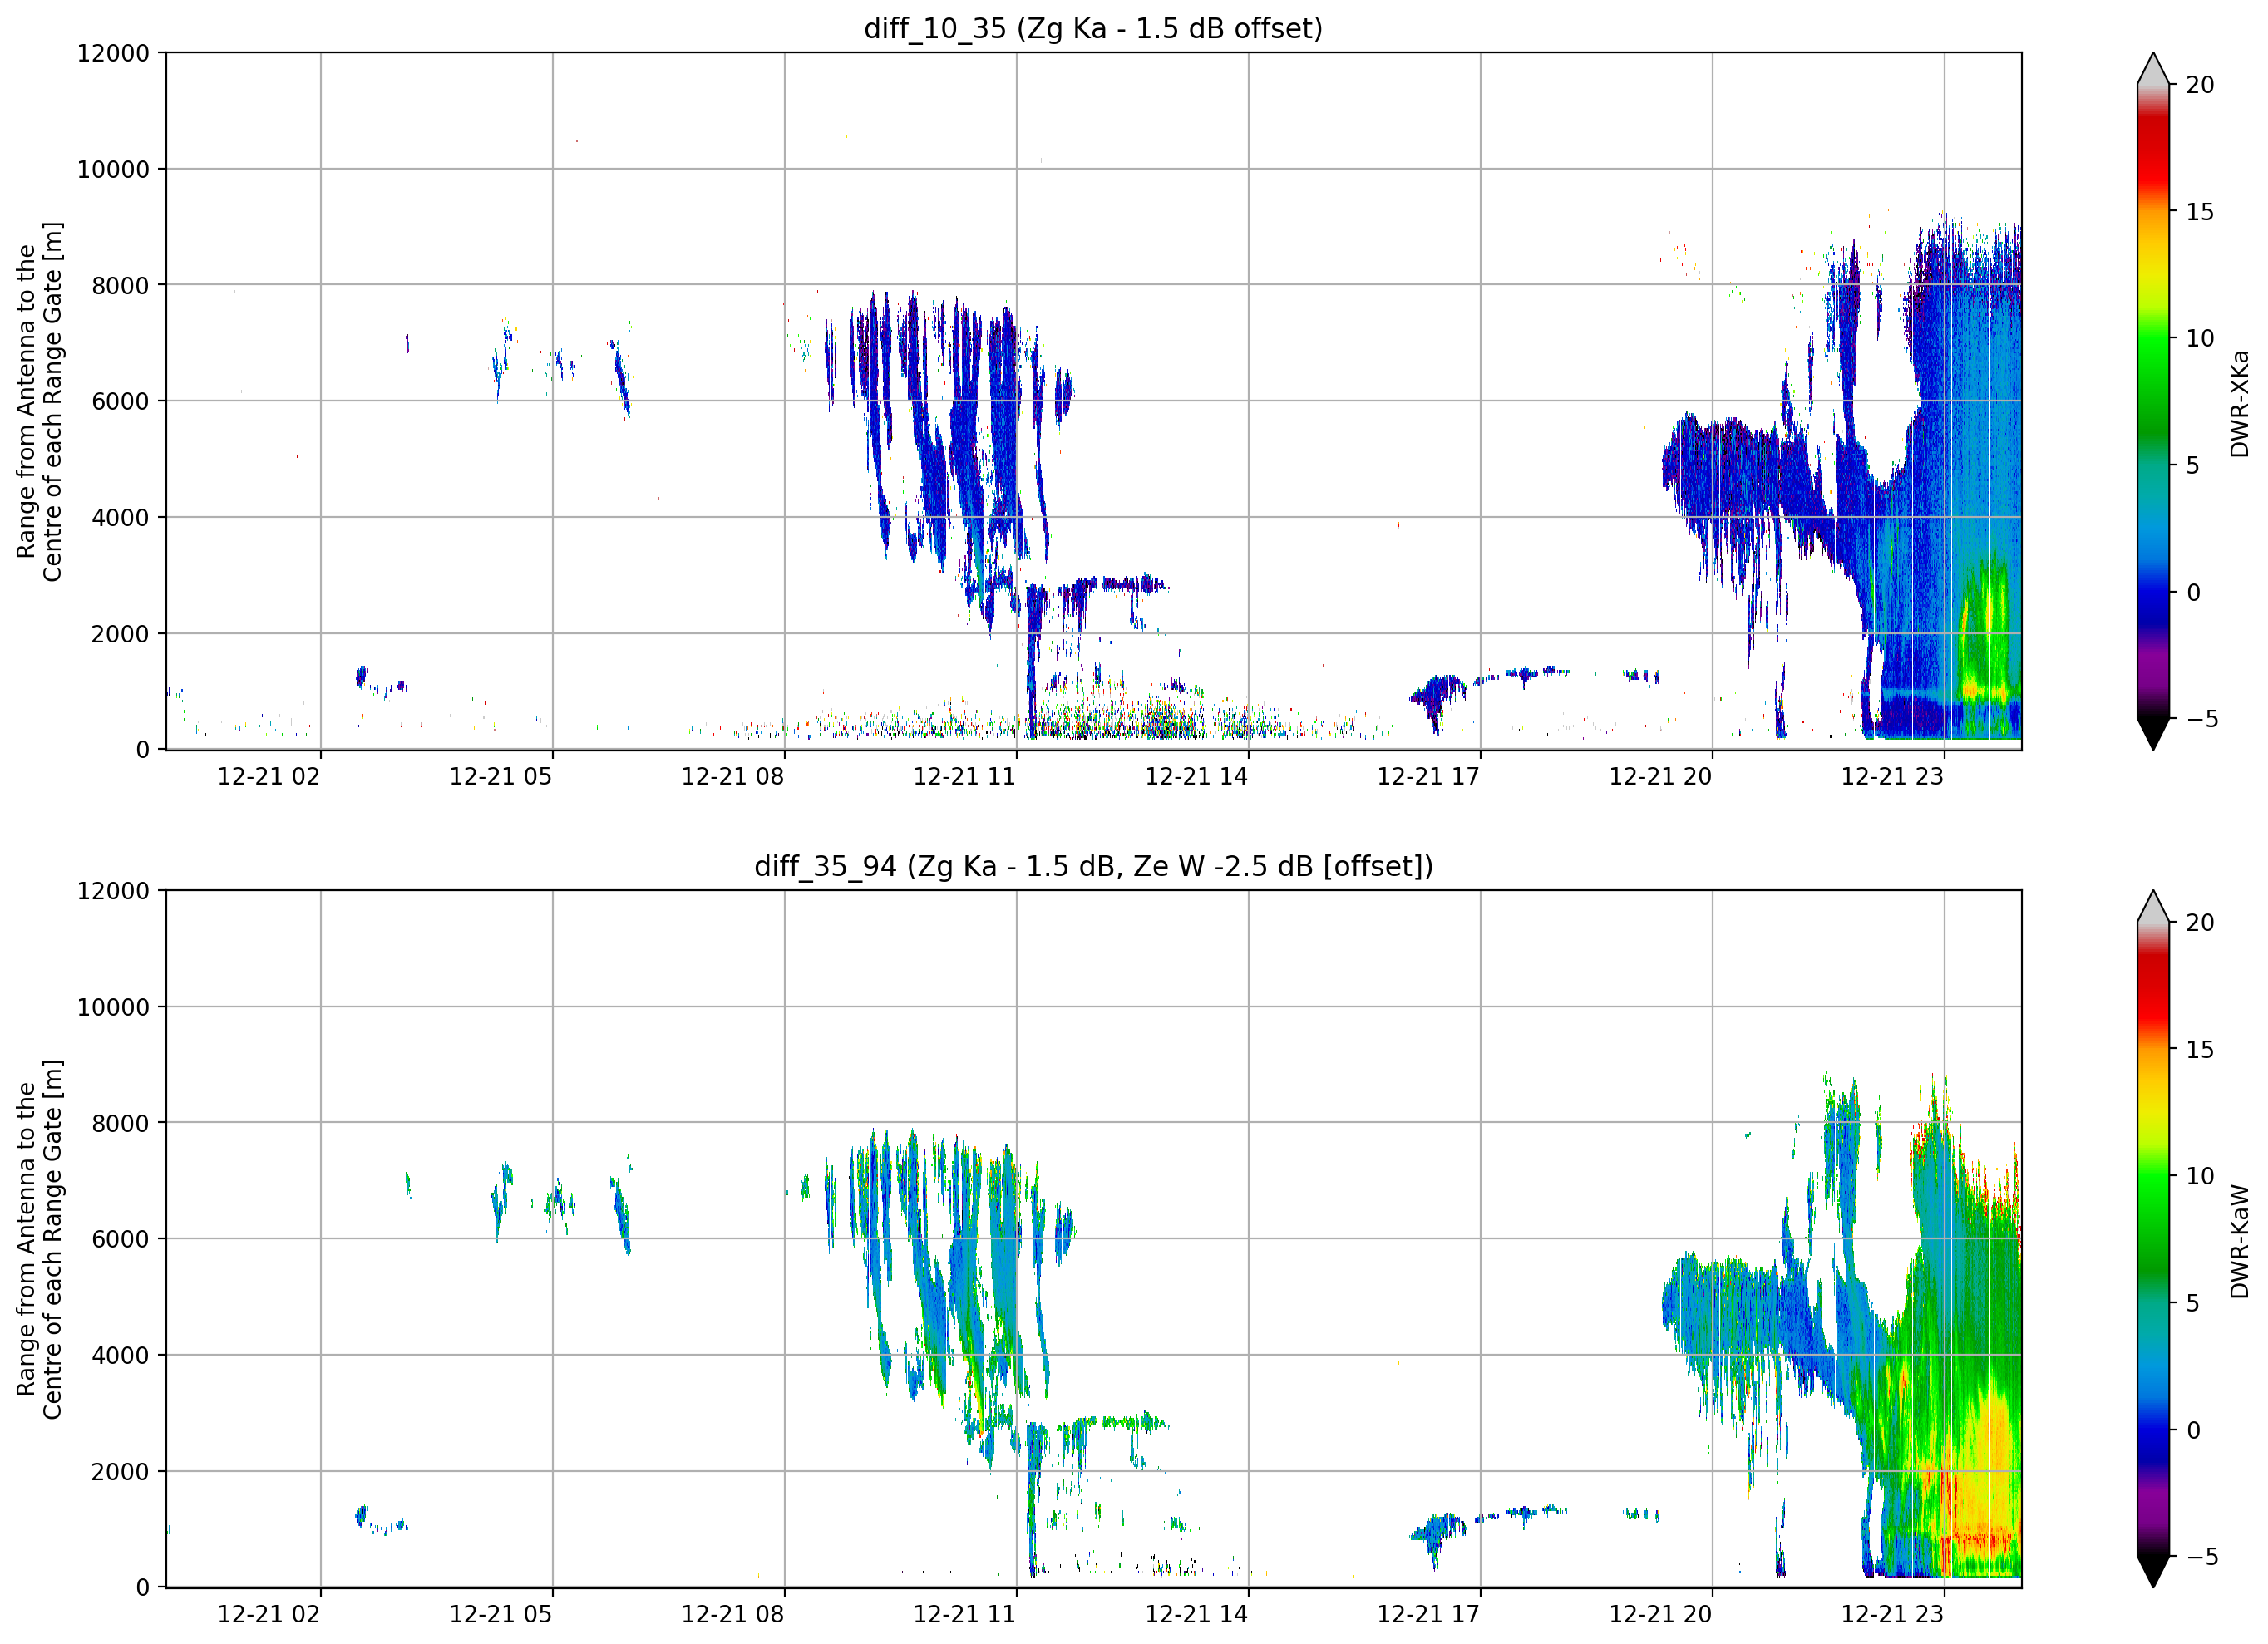This screenshot has height=1644, width=2268.
Task: Click the 12-21 02 label on top x-axis
Action: click(x=268, y=776)
